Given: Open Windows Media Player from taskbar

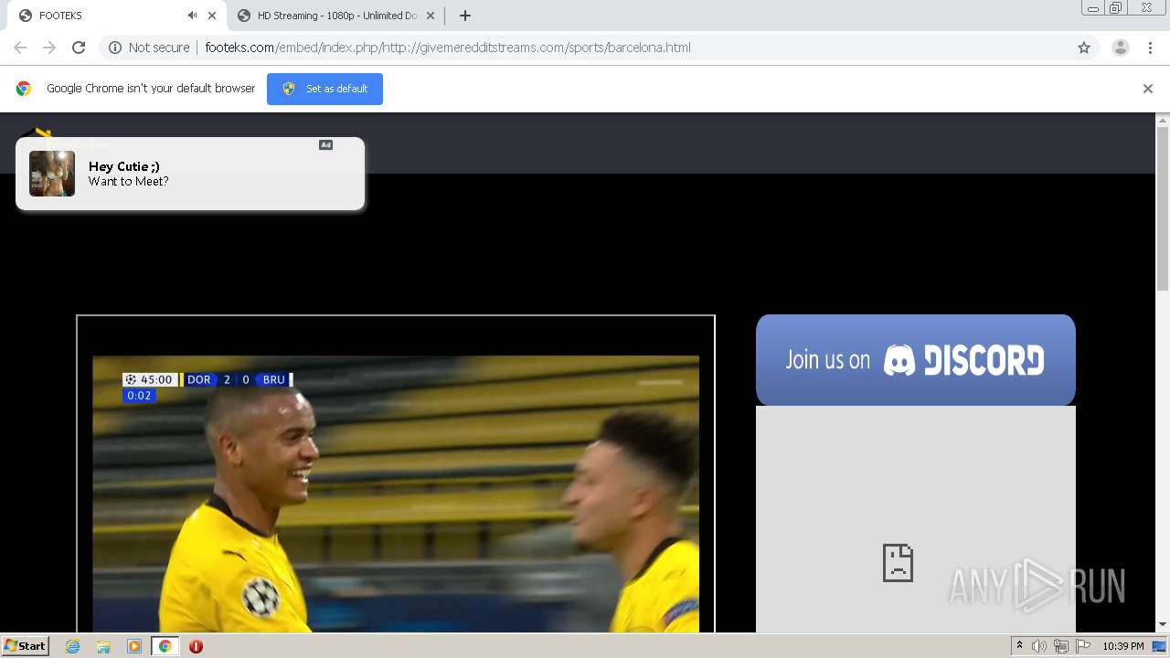Looking at the screenshot, I should coord(134,646).
